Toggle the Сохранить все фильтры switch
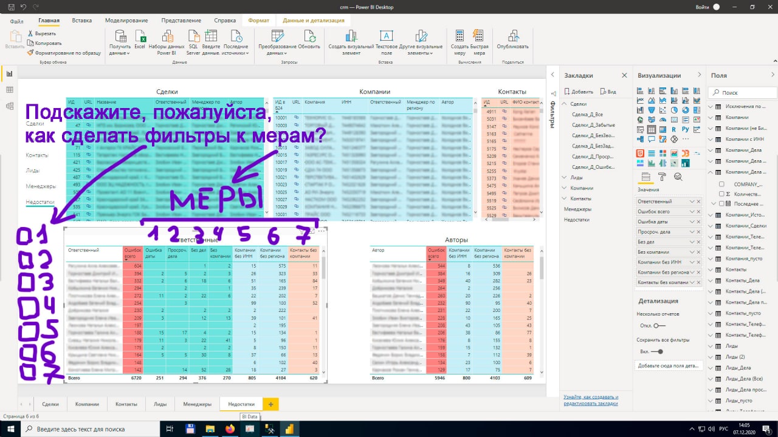 pos(656,351)
